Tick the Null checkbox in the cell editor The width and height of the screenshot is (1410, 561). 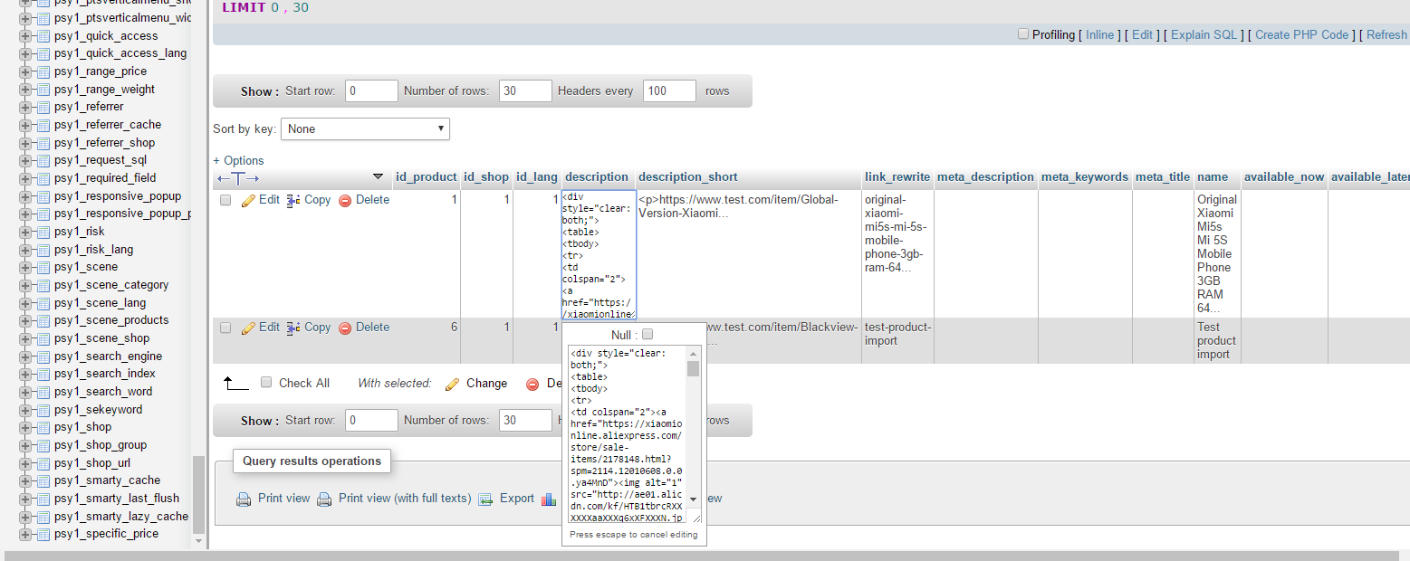(x=647, y=335)
